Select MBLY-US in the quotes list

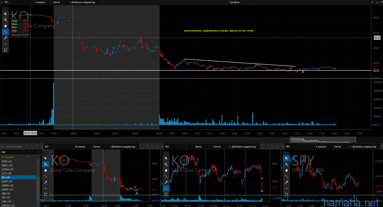tap(18, 165)
